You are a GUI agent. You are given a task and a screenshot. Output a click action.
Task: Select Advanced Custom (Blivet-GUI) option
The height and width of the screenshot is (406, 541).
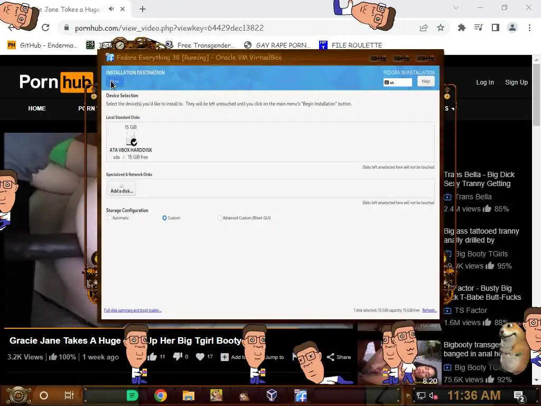pyautogui.click(x=244, y=218)
